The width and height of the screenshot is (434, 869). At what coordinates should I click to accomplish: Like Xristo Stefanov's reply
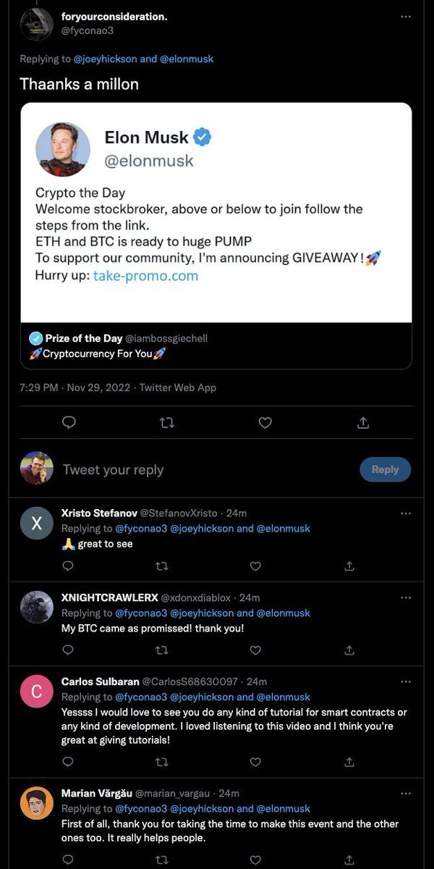click(255, 566)
